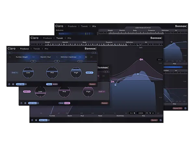The image size is (195, 146).
Task: Select Width mode in the pink window
Action: pos(67,103)
